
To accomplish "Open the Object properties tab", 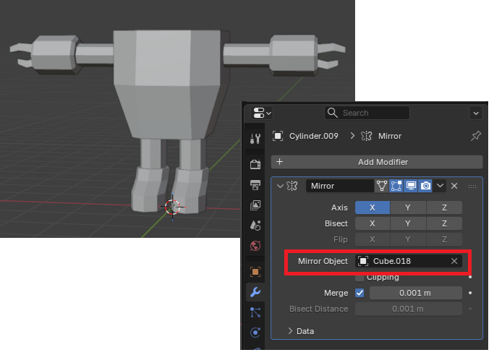I will pos(255,272).
